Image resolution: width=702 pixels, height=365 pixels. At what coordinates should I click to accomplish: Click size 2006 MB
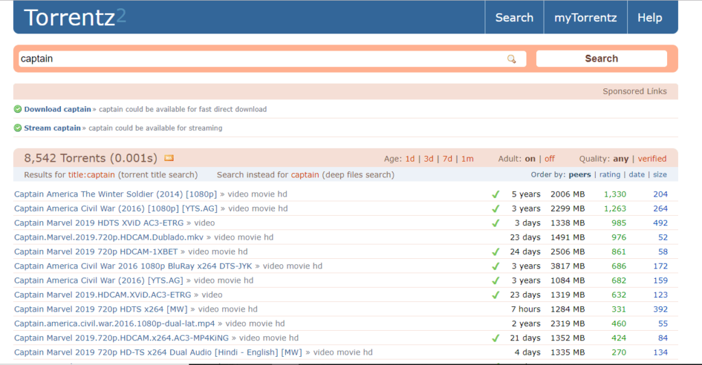pyautogui.click(x=568, y=194)
